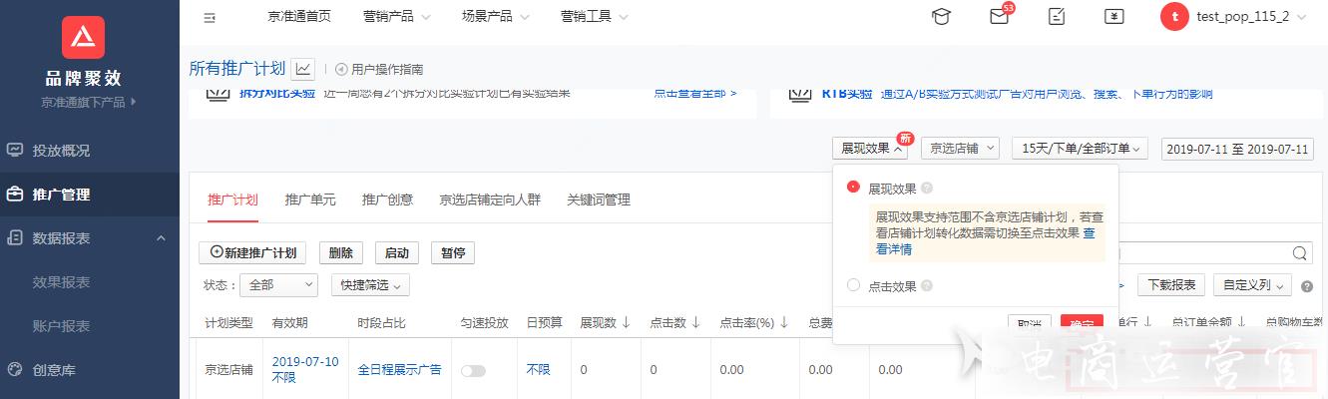Open test_pop_115_2 account dropdown
The height and width of the screenshot is (399, 1328).
(1252, 17)
